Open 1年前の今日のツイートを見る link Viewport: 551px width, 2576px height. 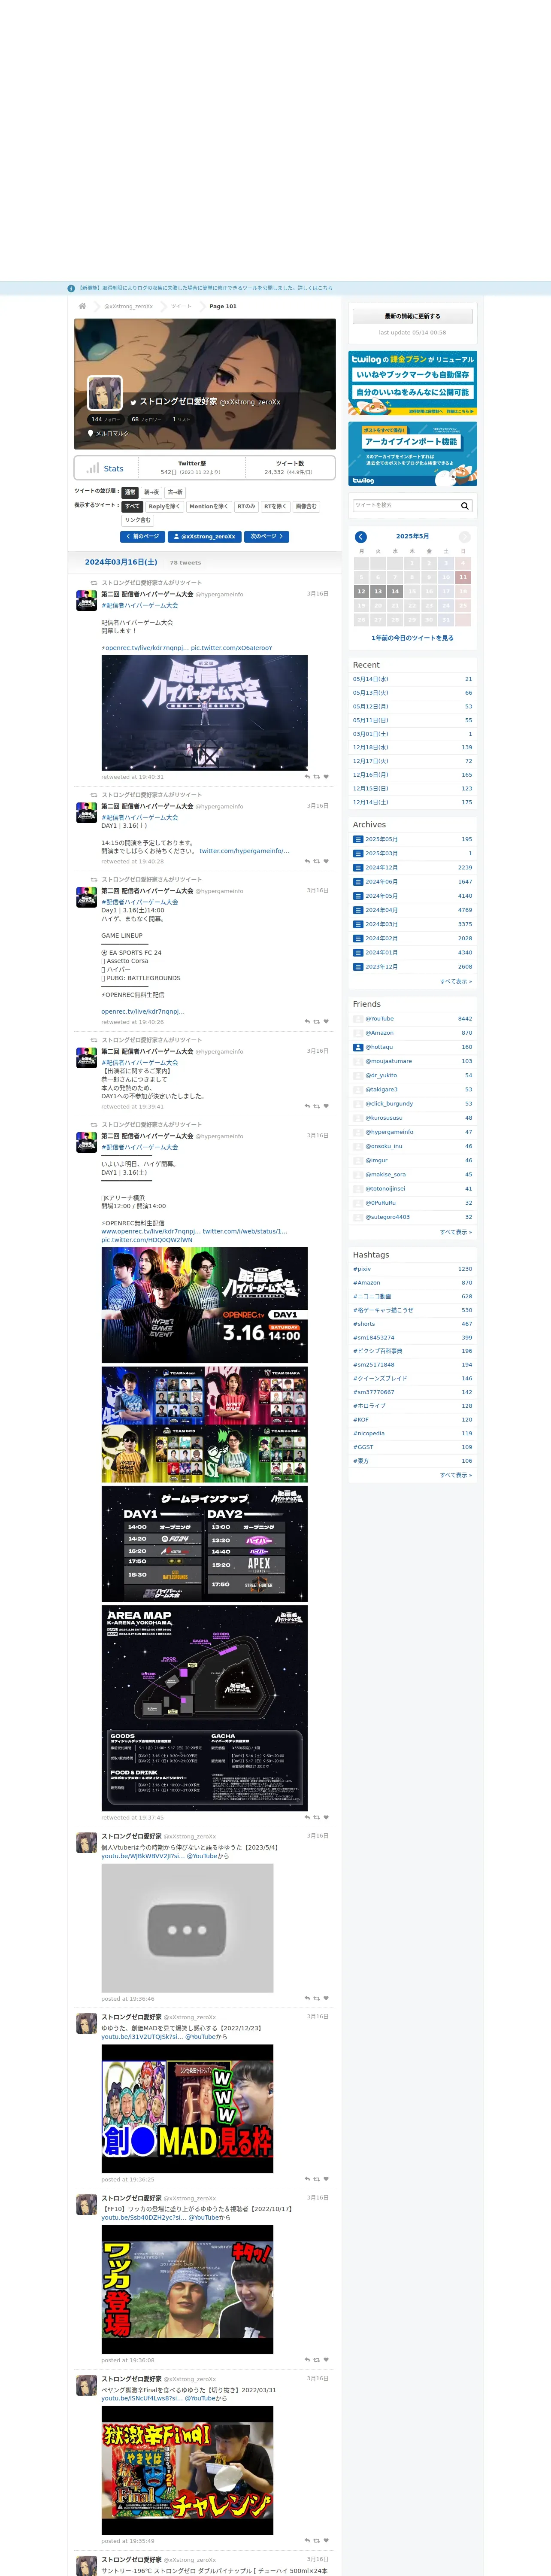coord(412,638)
